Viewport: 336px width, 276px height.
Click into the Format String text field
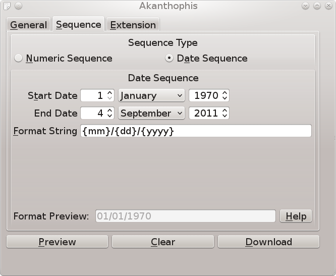click(x=196, y=131)
